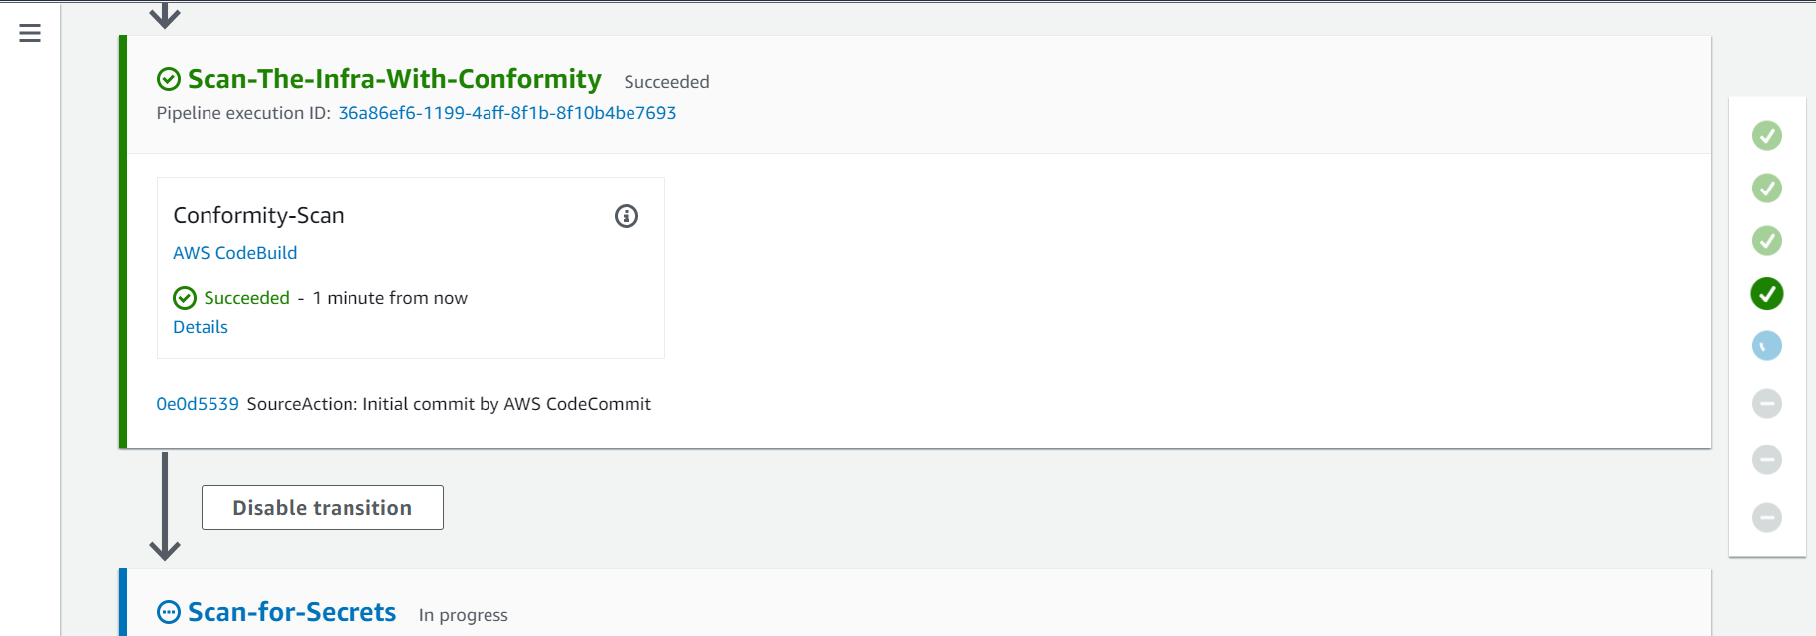Select the first gray pending stage indicator
This screenshot has width=1816, height=636.
[x=1767, y=404]
